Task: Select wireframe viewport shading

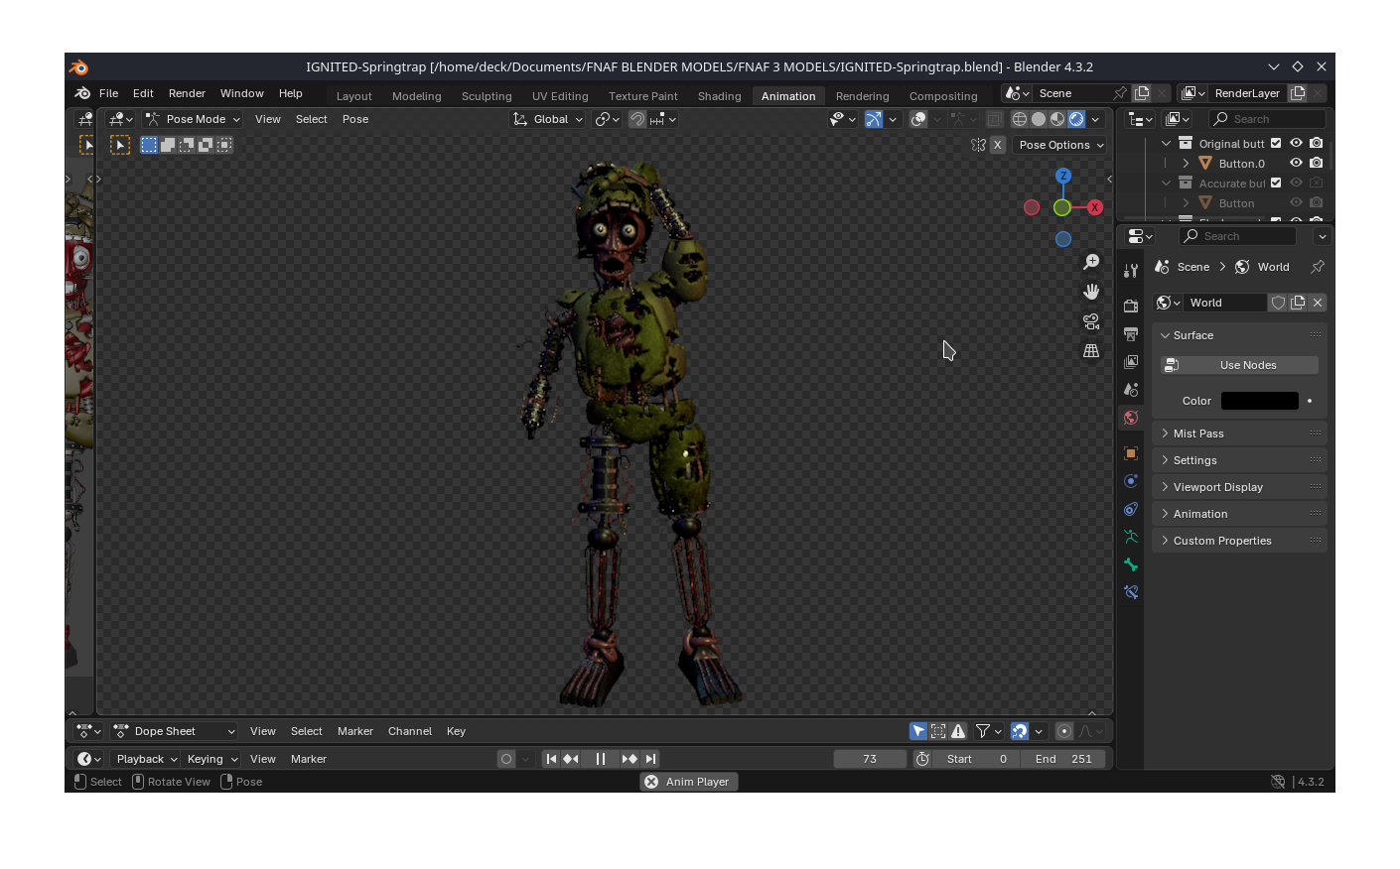Action: click(1020, 119)
